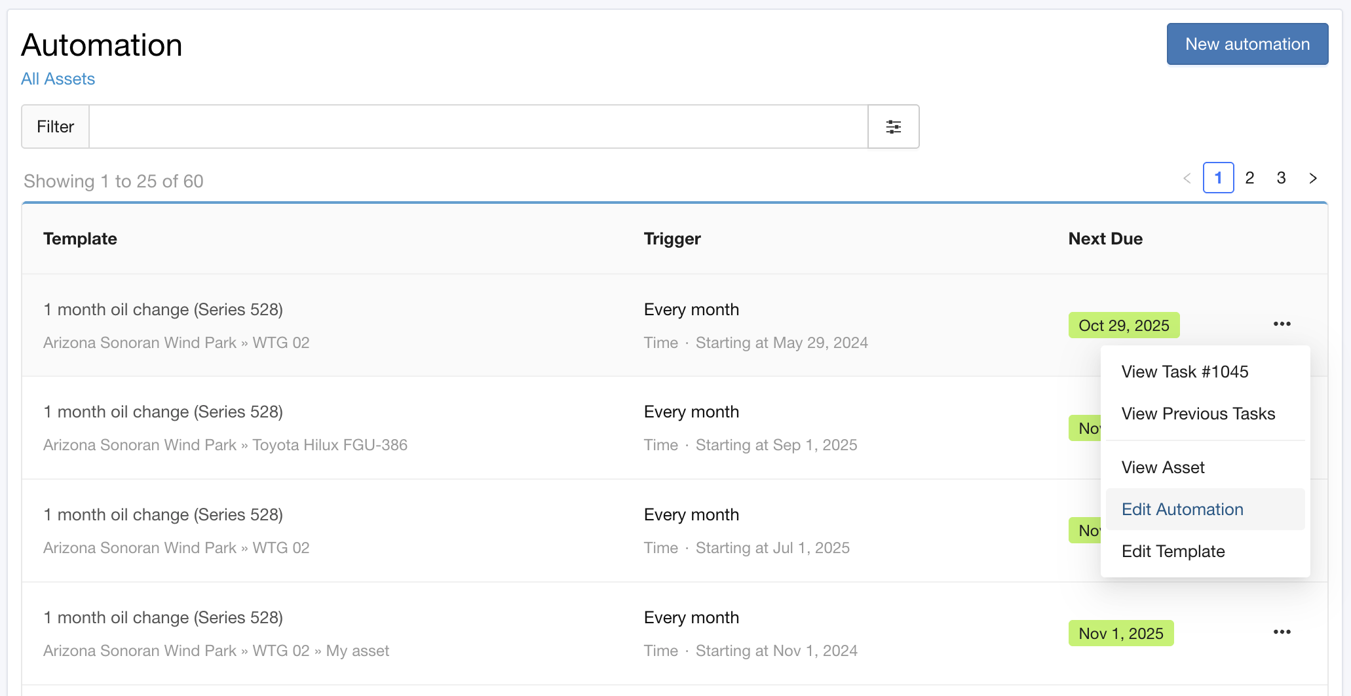1351x696 pixels.
Task: Select View Asset in context menu
Action: pyautogui.click(x=1163, y=467)
